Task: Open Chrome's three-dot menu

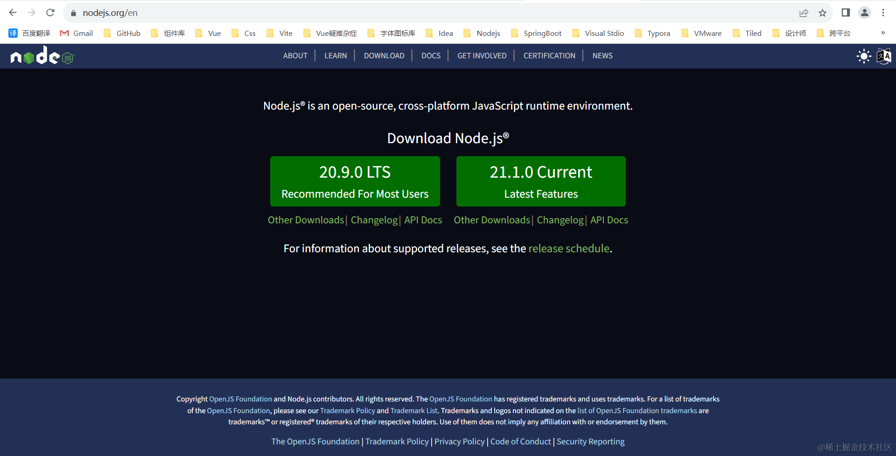Action: click(883, 13)
